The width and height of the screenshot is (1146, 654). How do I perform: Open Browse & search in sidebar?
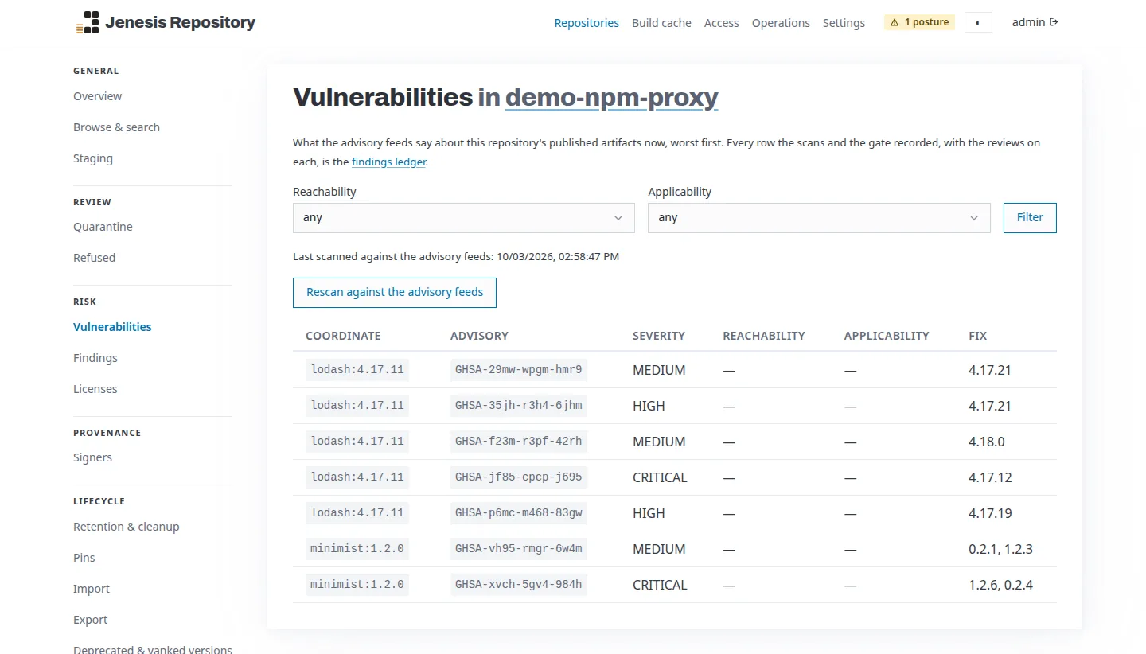click(x=116, y=127)
